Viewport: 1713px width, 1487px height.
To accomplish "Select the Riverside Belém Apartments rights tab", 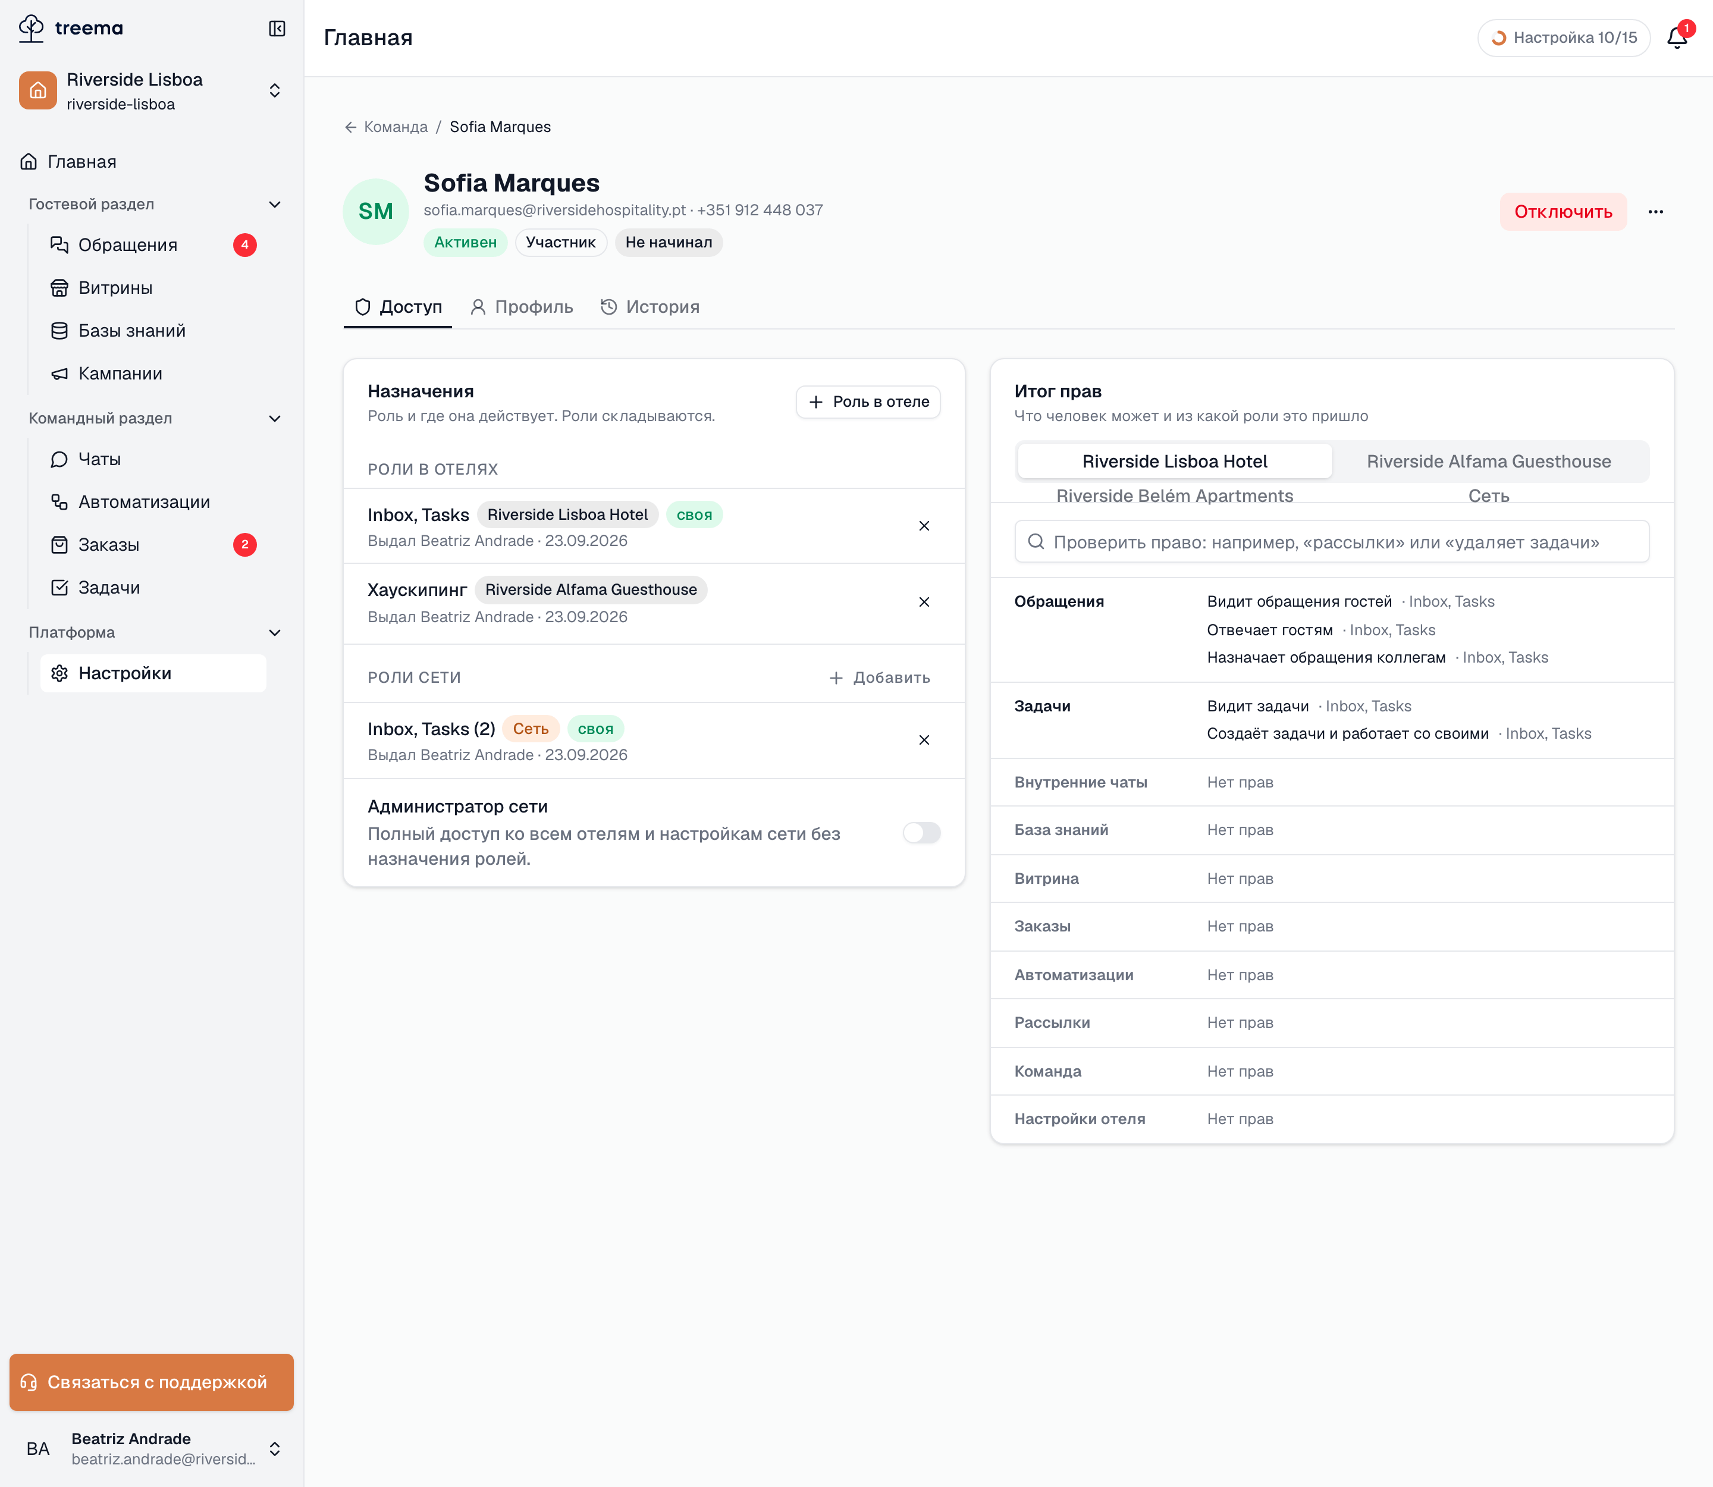I will (x=1174, y=495).
